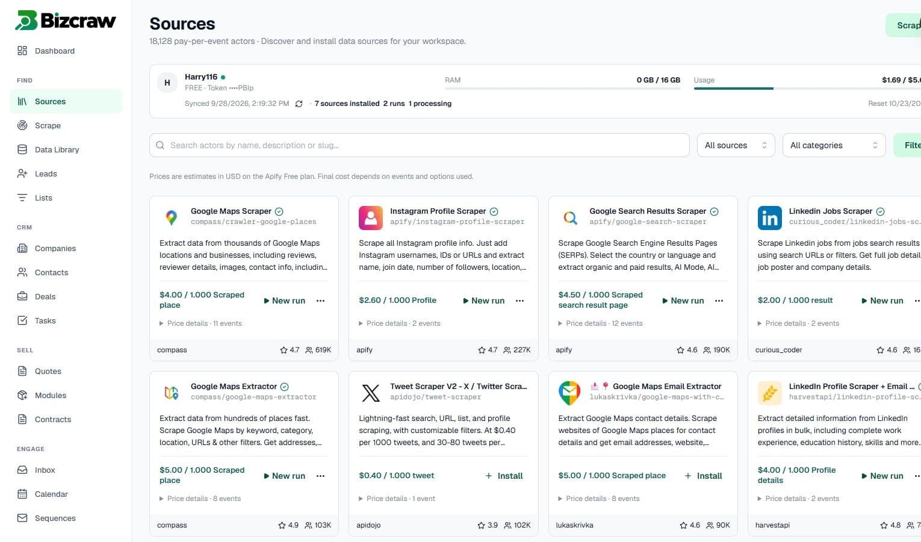This screenshot has width=921, height=542.
Task: Install Tweet Scraper V2 actor
Action: [x=504, y=476]
